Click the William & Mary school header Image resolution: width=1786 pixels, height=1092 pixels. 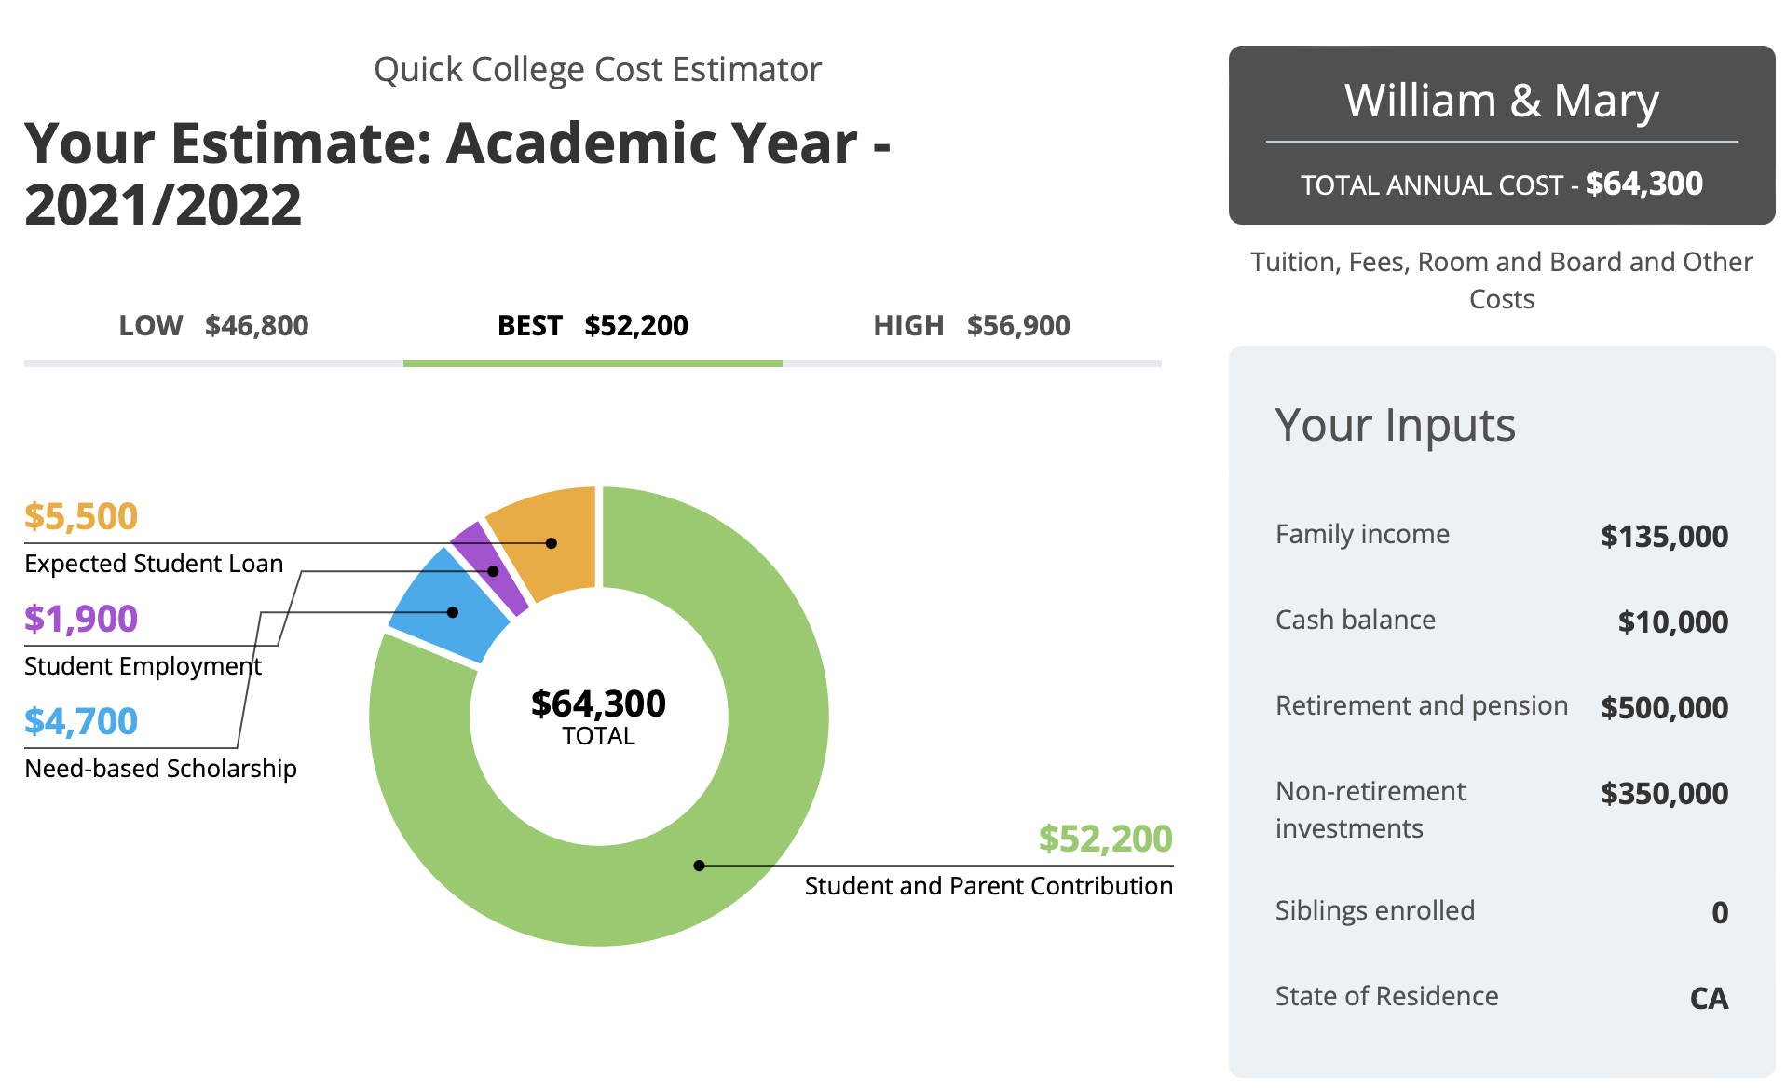[x=1501, y=101]
